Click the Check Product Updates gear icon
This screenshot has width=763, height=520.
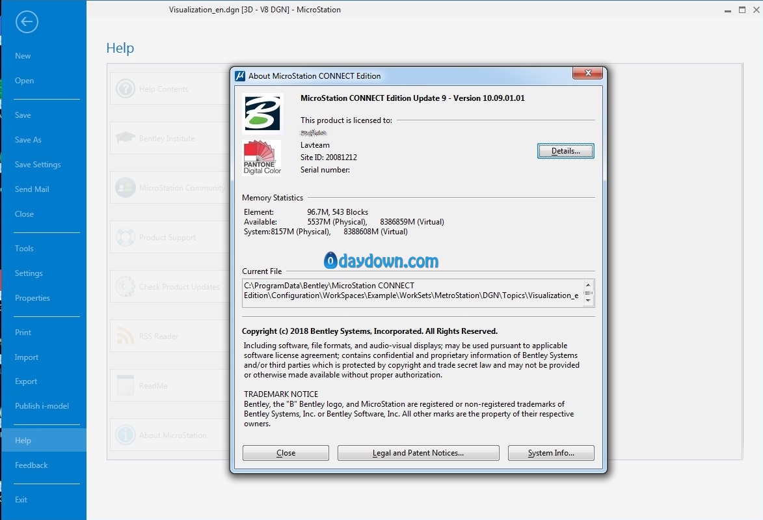tap(126, 286)
